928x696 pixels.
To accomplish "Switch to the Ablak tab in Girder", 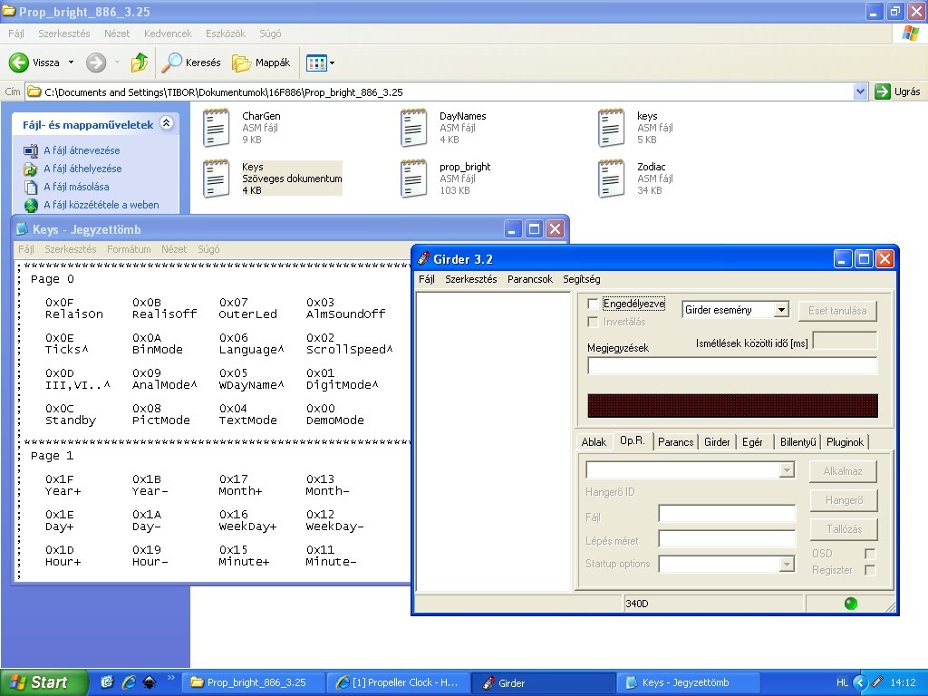I will [x=594, y=442].
